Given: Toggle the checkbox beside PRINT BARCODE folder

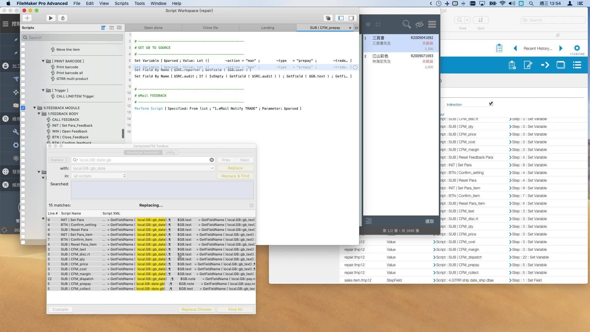Looking at the screenshot, I should pos(23,61).
